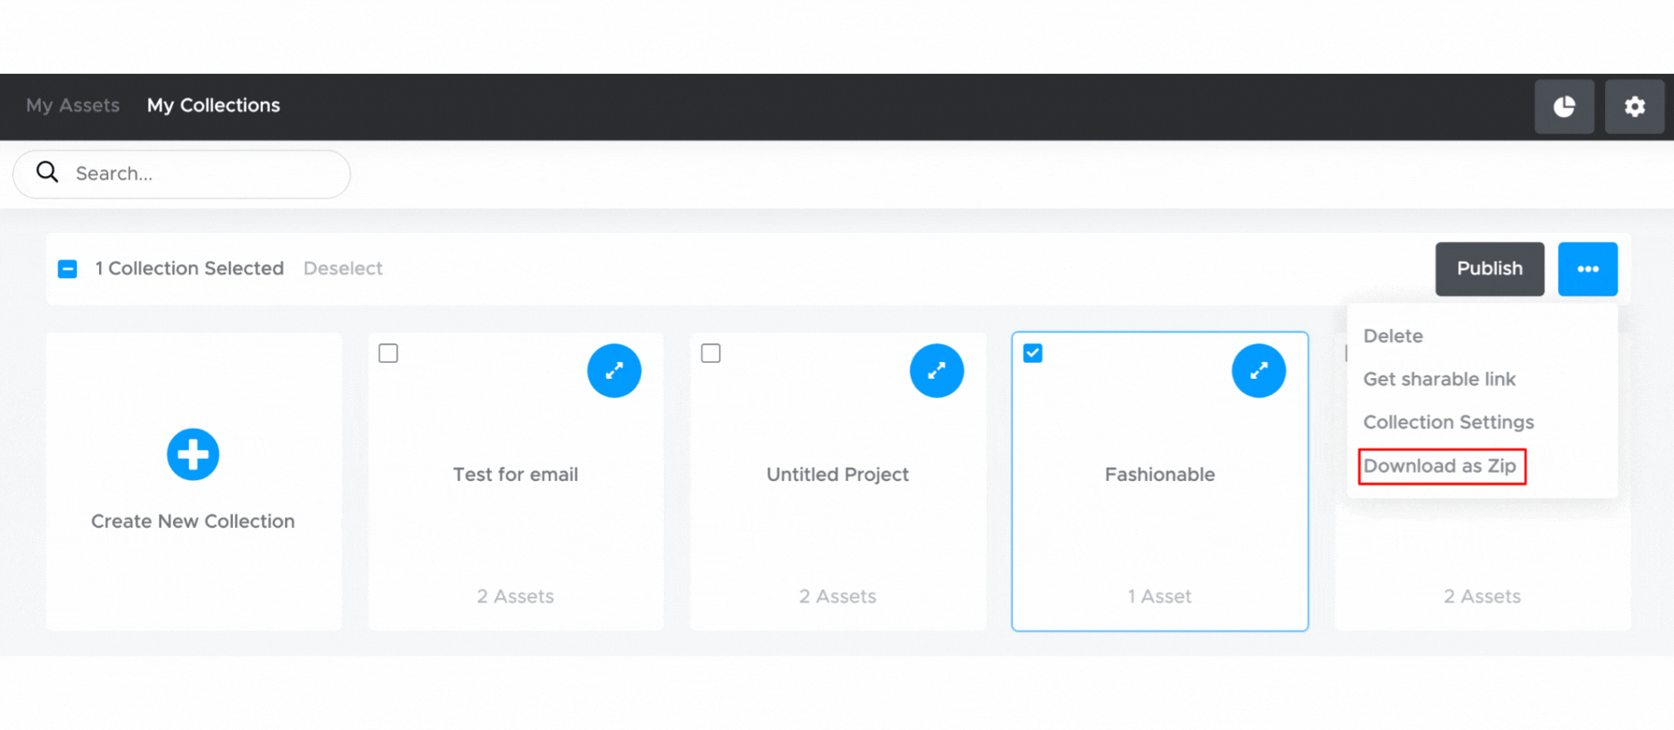This screenshot has width=1674, height=730.
Task: Open the settings gear icon
Action: coord(1634,106)
